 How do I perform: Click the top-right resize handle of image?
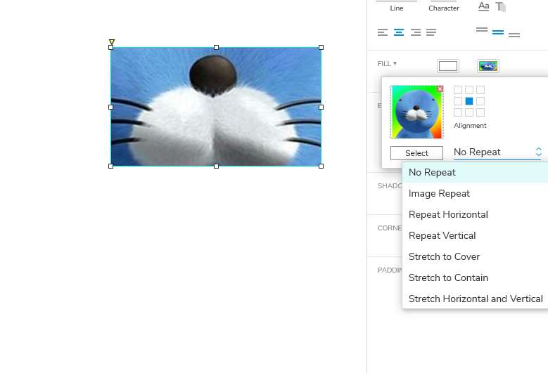click(321, 48)
